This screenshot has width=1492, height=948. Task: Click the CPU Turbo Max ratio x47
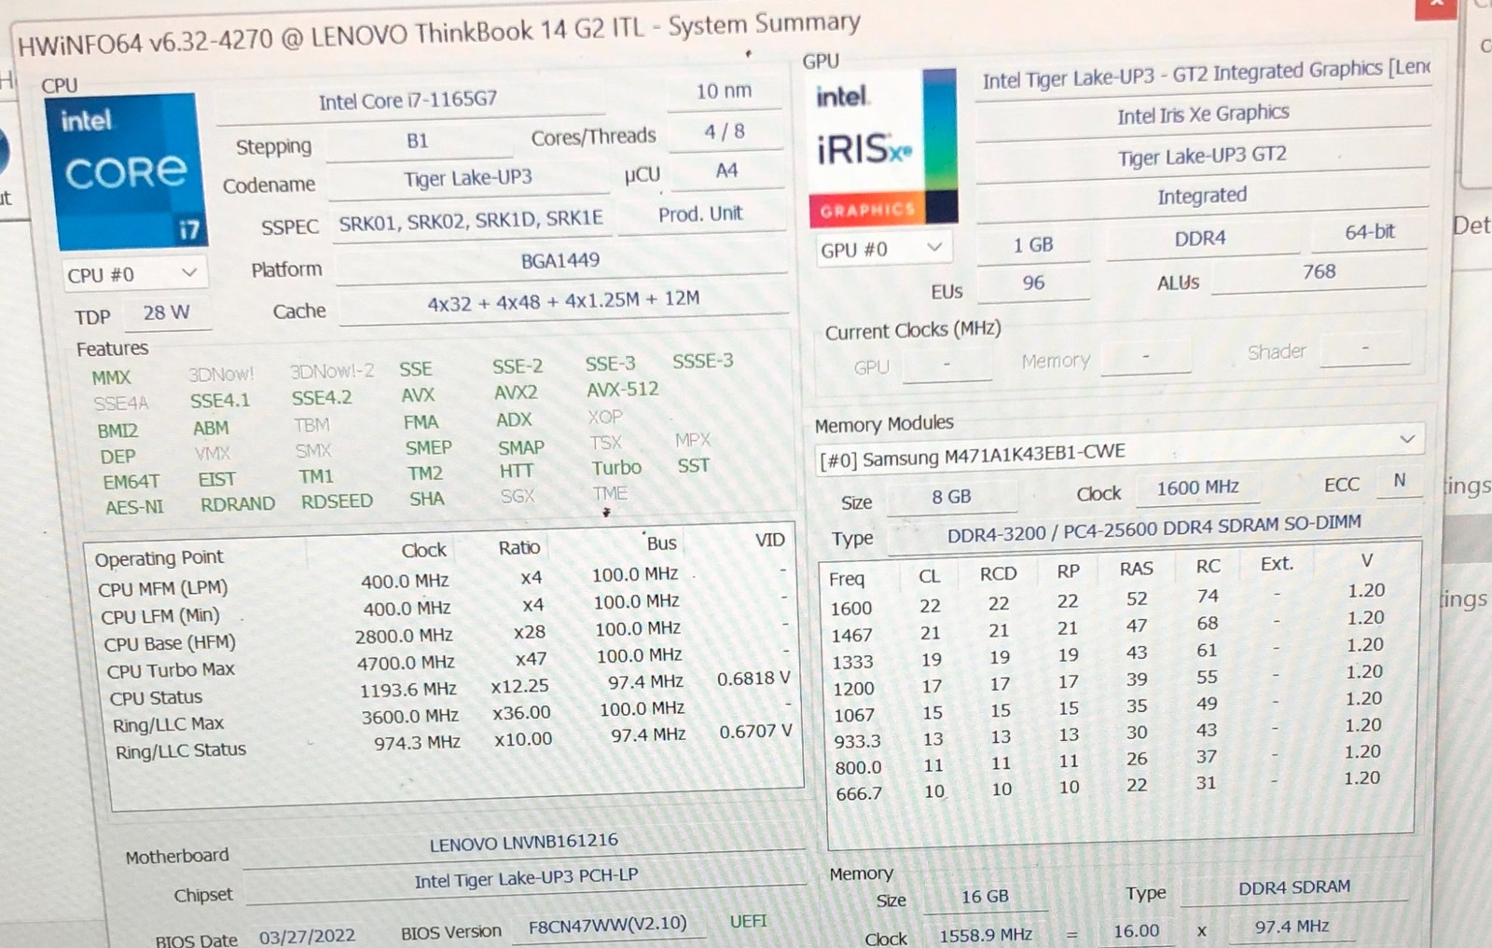pyautogui.click(x=531, y=659)
